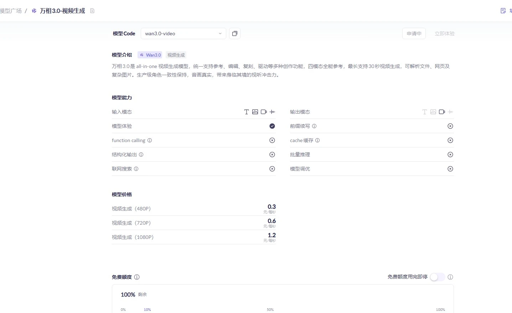Open the document icon beside 万相3.0-视频生成
The width and height of the screenshot is (512, 313).
click(x=92, y=11)
